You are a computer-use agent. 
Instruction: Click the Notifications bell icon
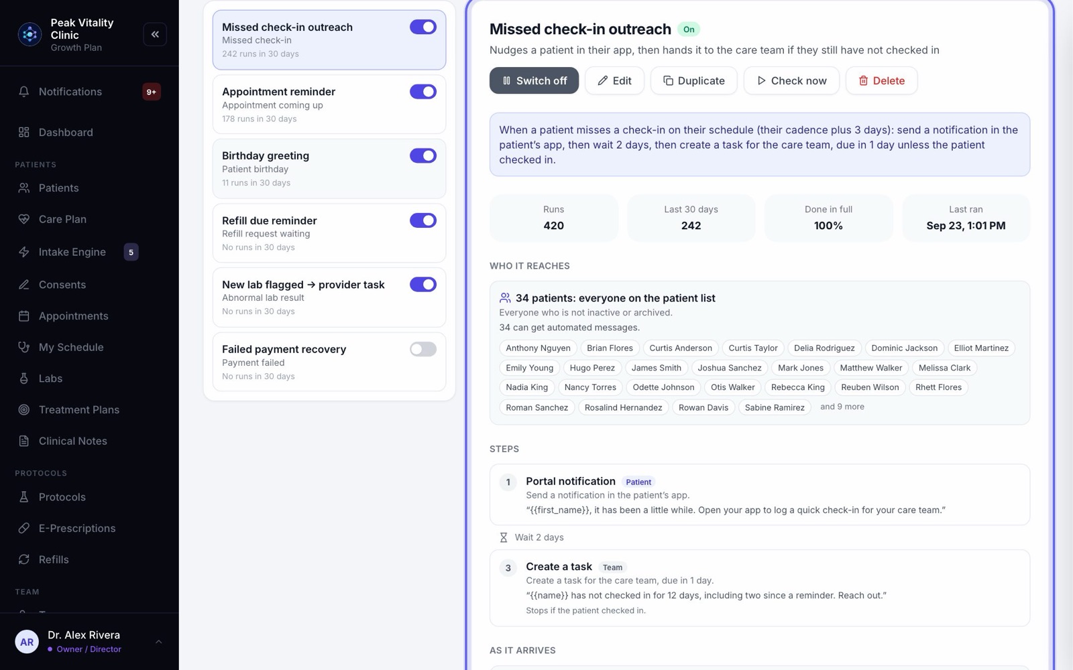point(24,92)
